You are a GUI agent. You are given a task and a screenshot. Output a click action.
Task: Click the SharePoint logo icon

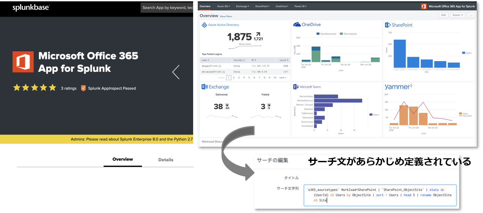[388, 25]
